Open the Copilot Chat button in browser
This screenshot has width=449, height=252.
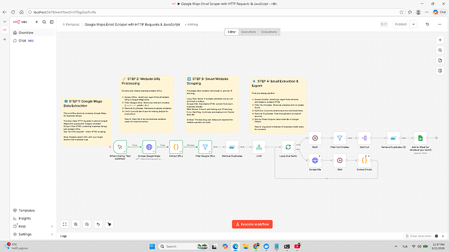click(439, 12)
